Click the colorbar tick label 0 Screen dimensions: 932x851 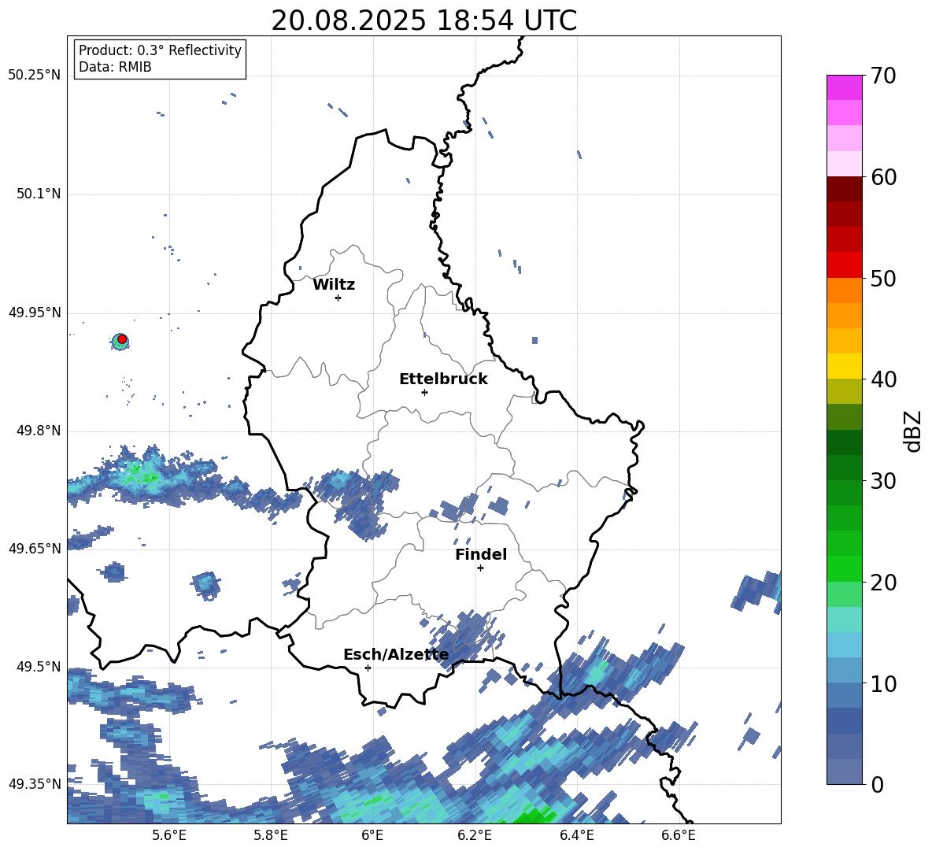point(876,785)
